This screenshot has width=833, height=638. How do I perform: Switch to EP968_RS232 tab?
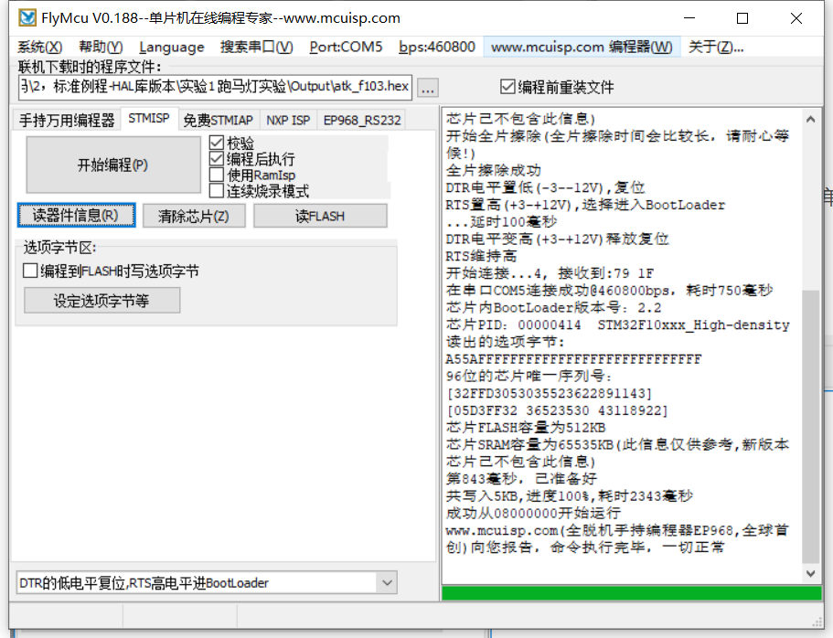point(362,120)
